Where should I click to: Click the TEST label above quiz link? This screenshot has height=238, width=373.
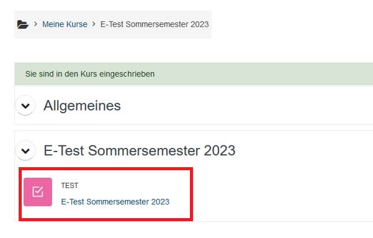(70, 185)
